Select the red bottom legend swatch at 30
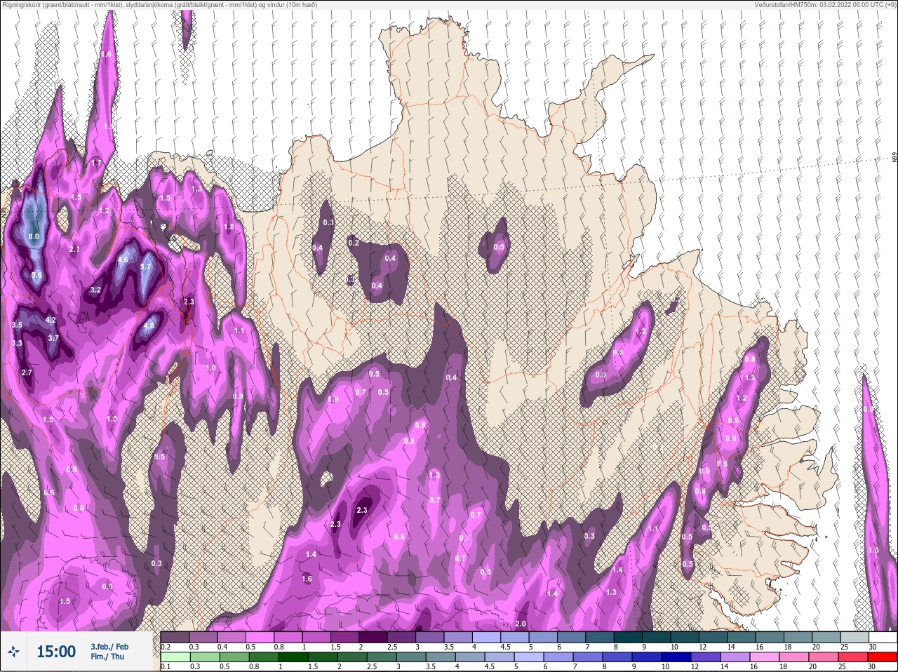Screen dimensions: 898x672 click(883, 657)
